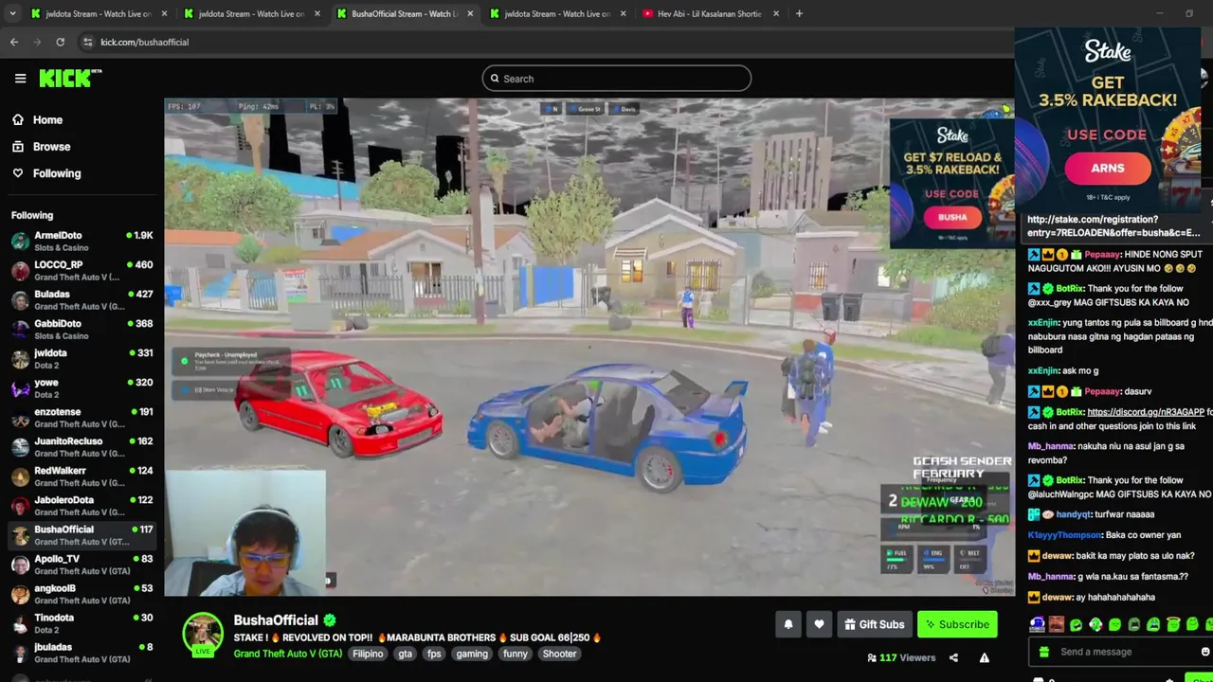Select RedWalkerr in the Following list

81,476
